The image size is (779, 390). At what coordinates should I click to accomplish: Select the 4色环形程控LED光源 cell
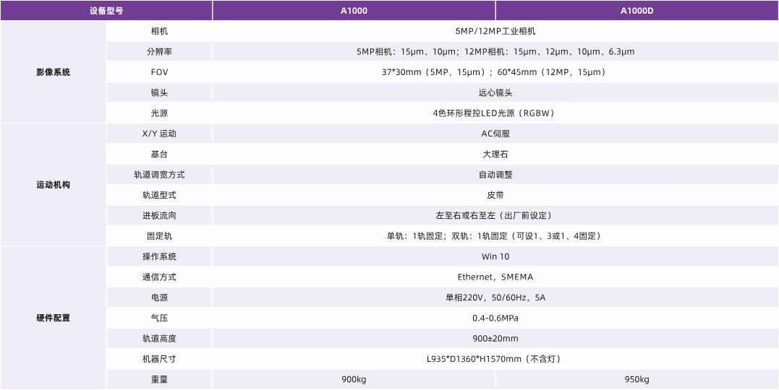click(495, 113)
